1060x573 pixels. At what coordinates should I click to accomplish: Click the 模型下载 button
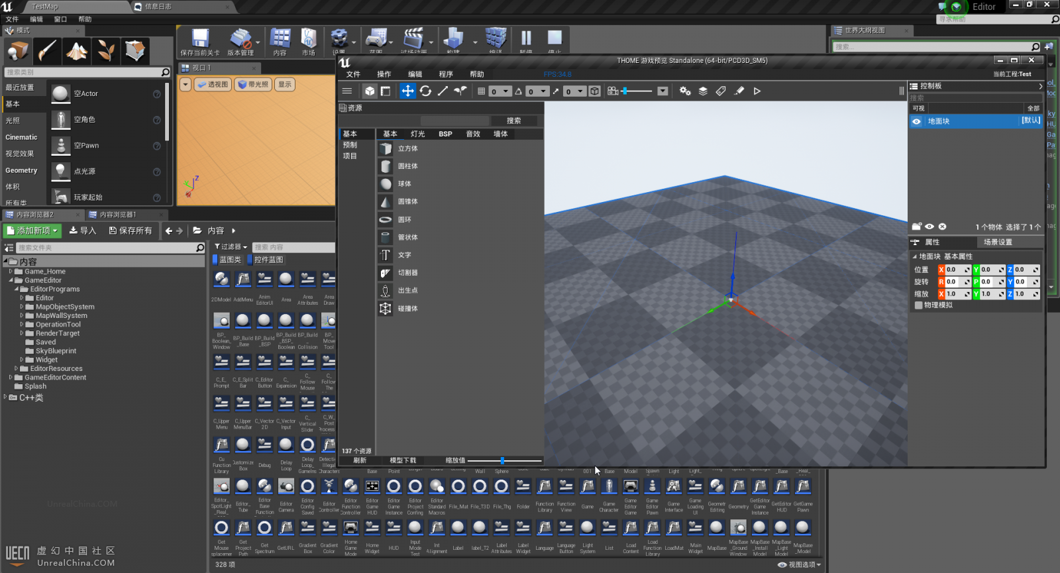(403, 460)
